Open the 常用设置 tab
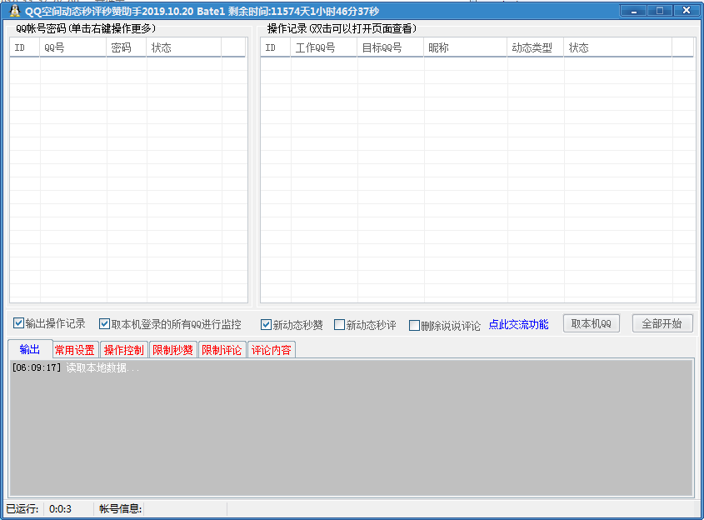The width and height of the screenshot is (704, 520). [74, 350]
